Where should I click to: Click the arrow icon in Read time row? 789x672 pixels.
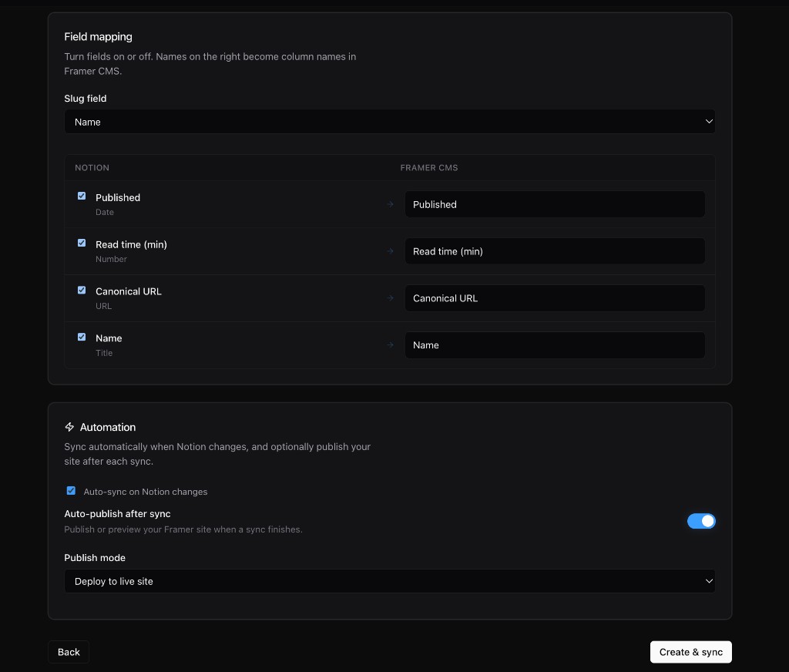tap(391, 251)
